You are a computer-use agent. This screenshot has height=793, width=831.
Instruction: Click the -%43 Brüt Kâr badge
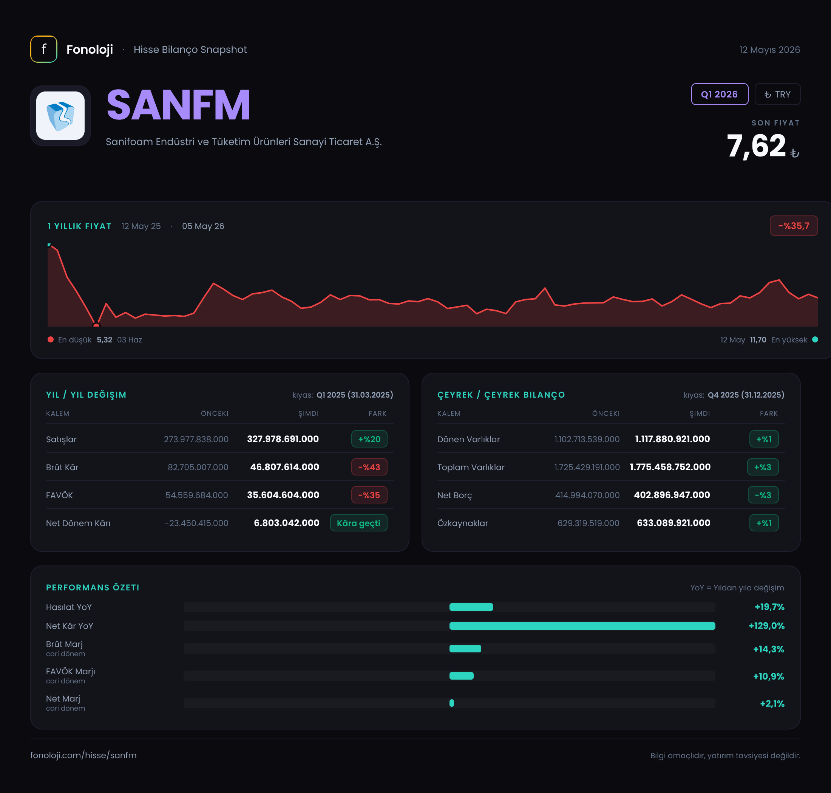click(x=369, y=467)
